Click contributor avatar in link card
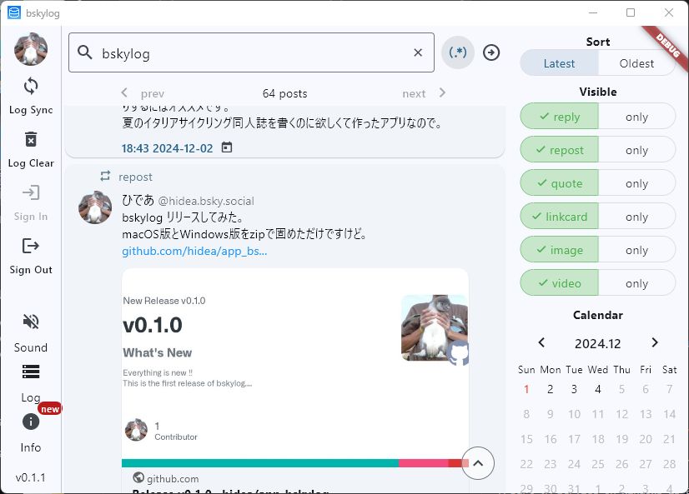The height and width of the screenshot is (494, 689). pyautogui.click(x=136, y=430)
